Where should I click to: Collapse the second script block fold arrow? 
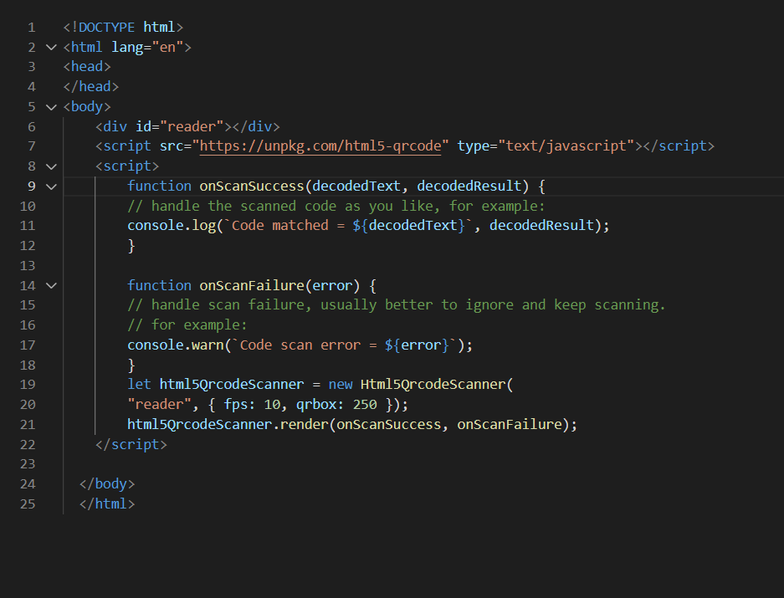click(50, 166)
